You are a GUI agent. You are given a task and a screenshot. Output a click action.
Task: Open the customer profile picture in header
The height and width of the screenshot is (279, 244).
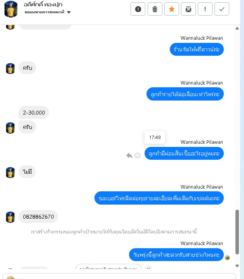click(11, 9)
